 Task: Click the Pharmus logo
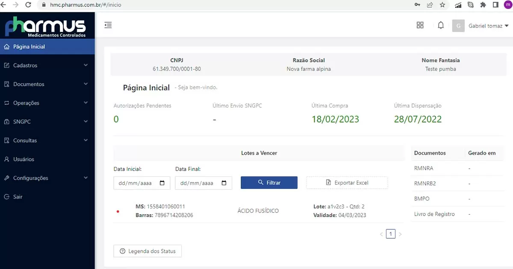(45, 26)
